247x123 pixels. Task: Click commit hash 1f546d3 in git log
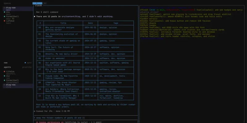(x=144, y=10)
